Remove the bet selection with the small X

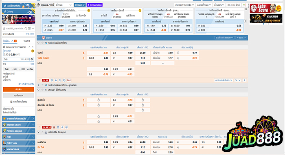coord(33,47)
